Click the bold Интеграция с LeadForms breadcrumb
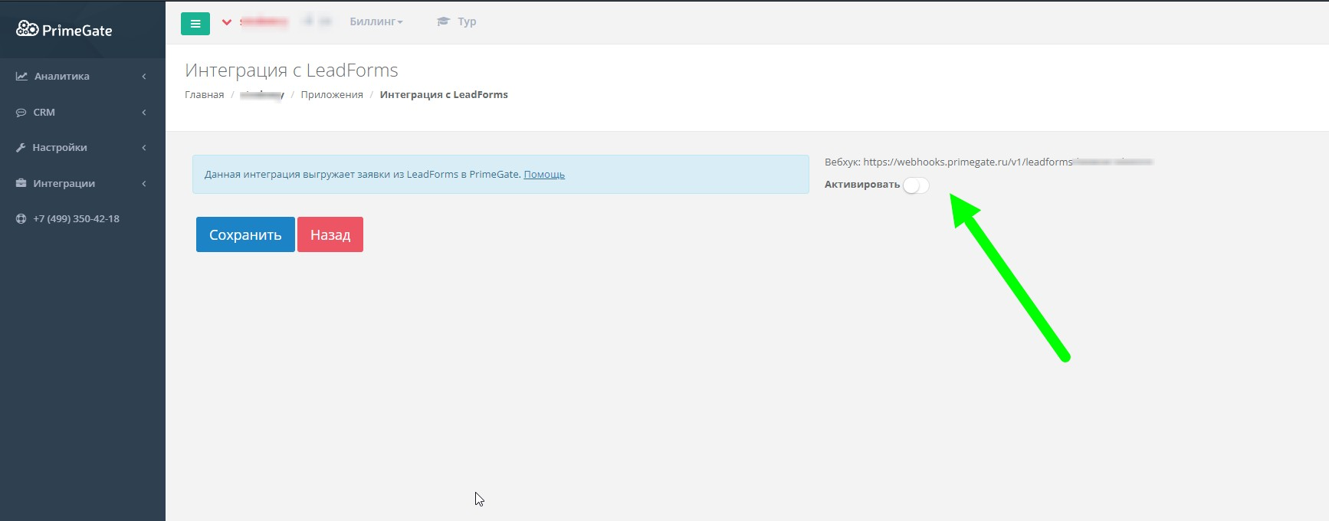The height and width of the screenshot is (521, 1329). pos(444,94)
